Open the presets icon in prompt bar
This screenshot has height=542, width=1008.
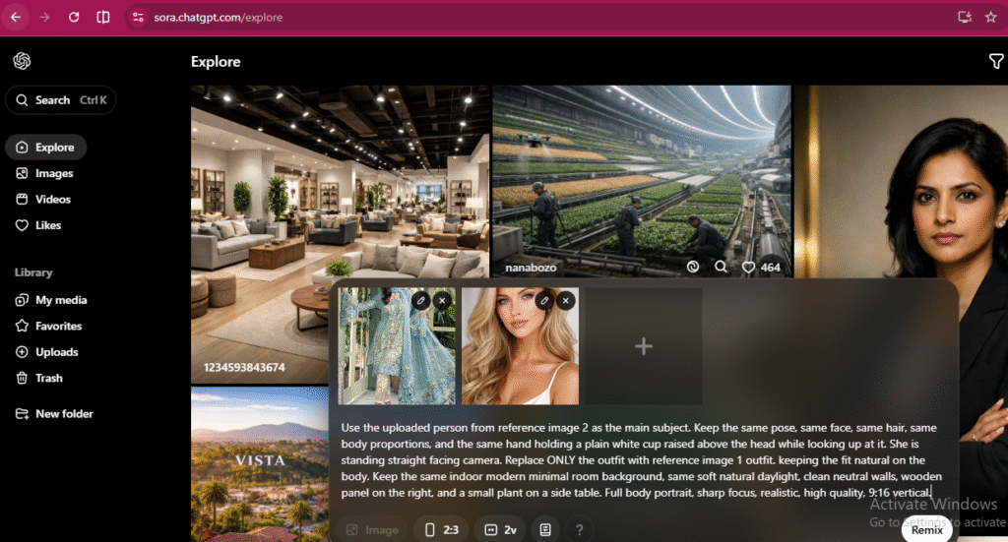[x=545, y=529]
